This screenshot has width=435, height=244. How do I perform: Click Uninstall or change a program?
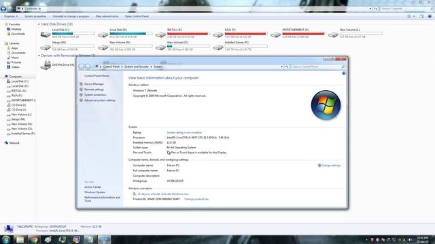pos(71,16)
